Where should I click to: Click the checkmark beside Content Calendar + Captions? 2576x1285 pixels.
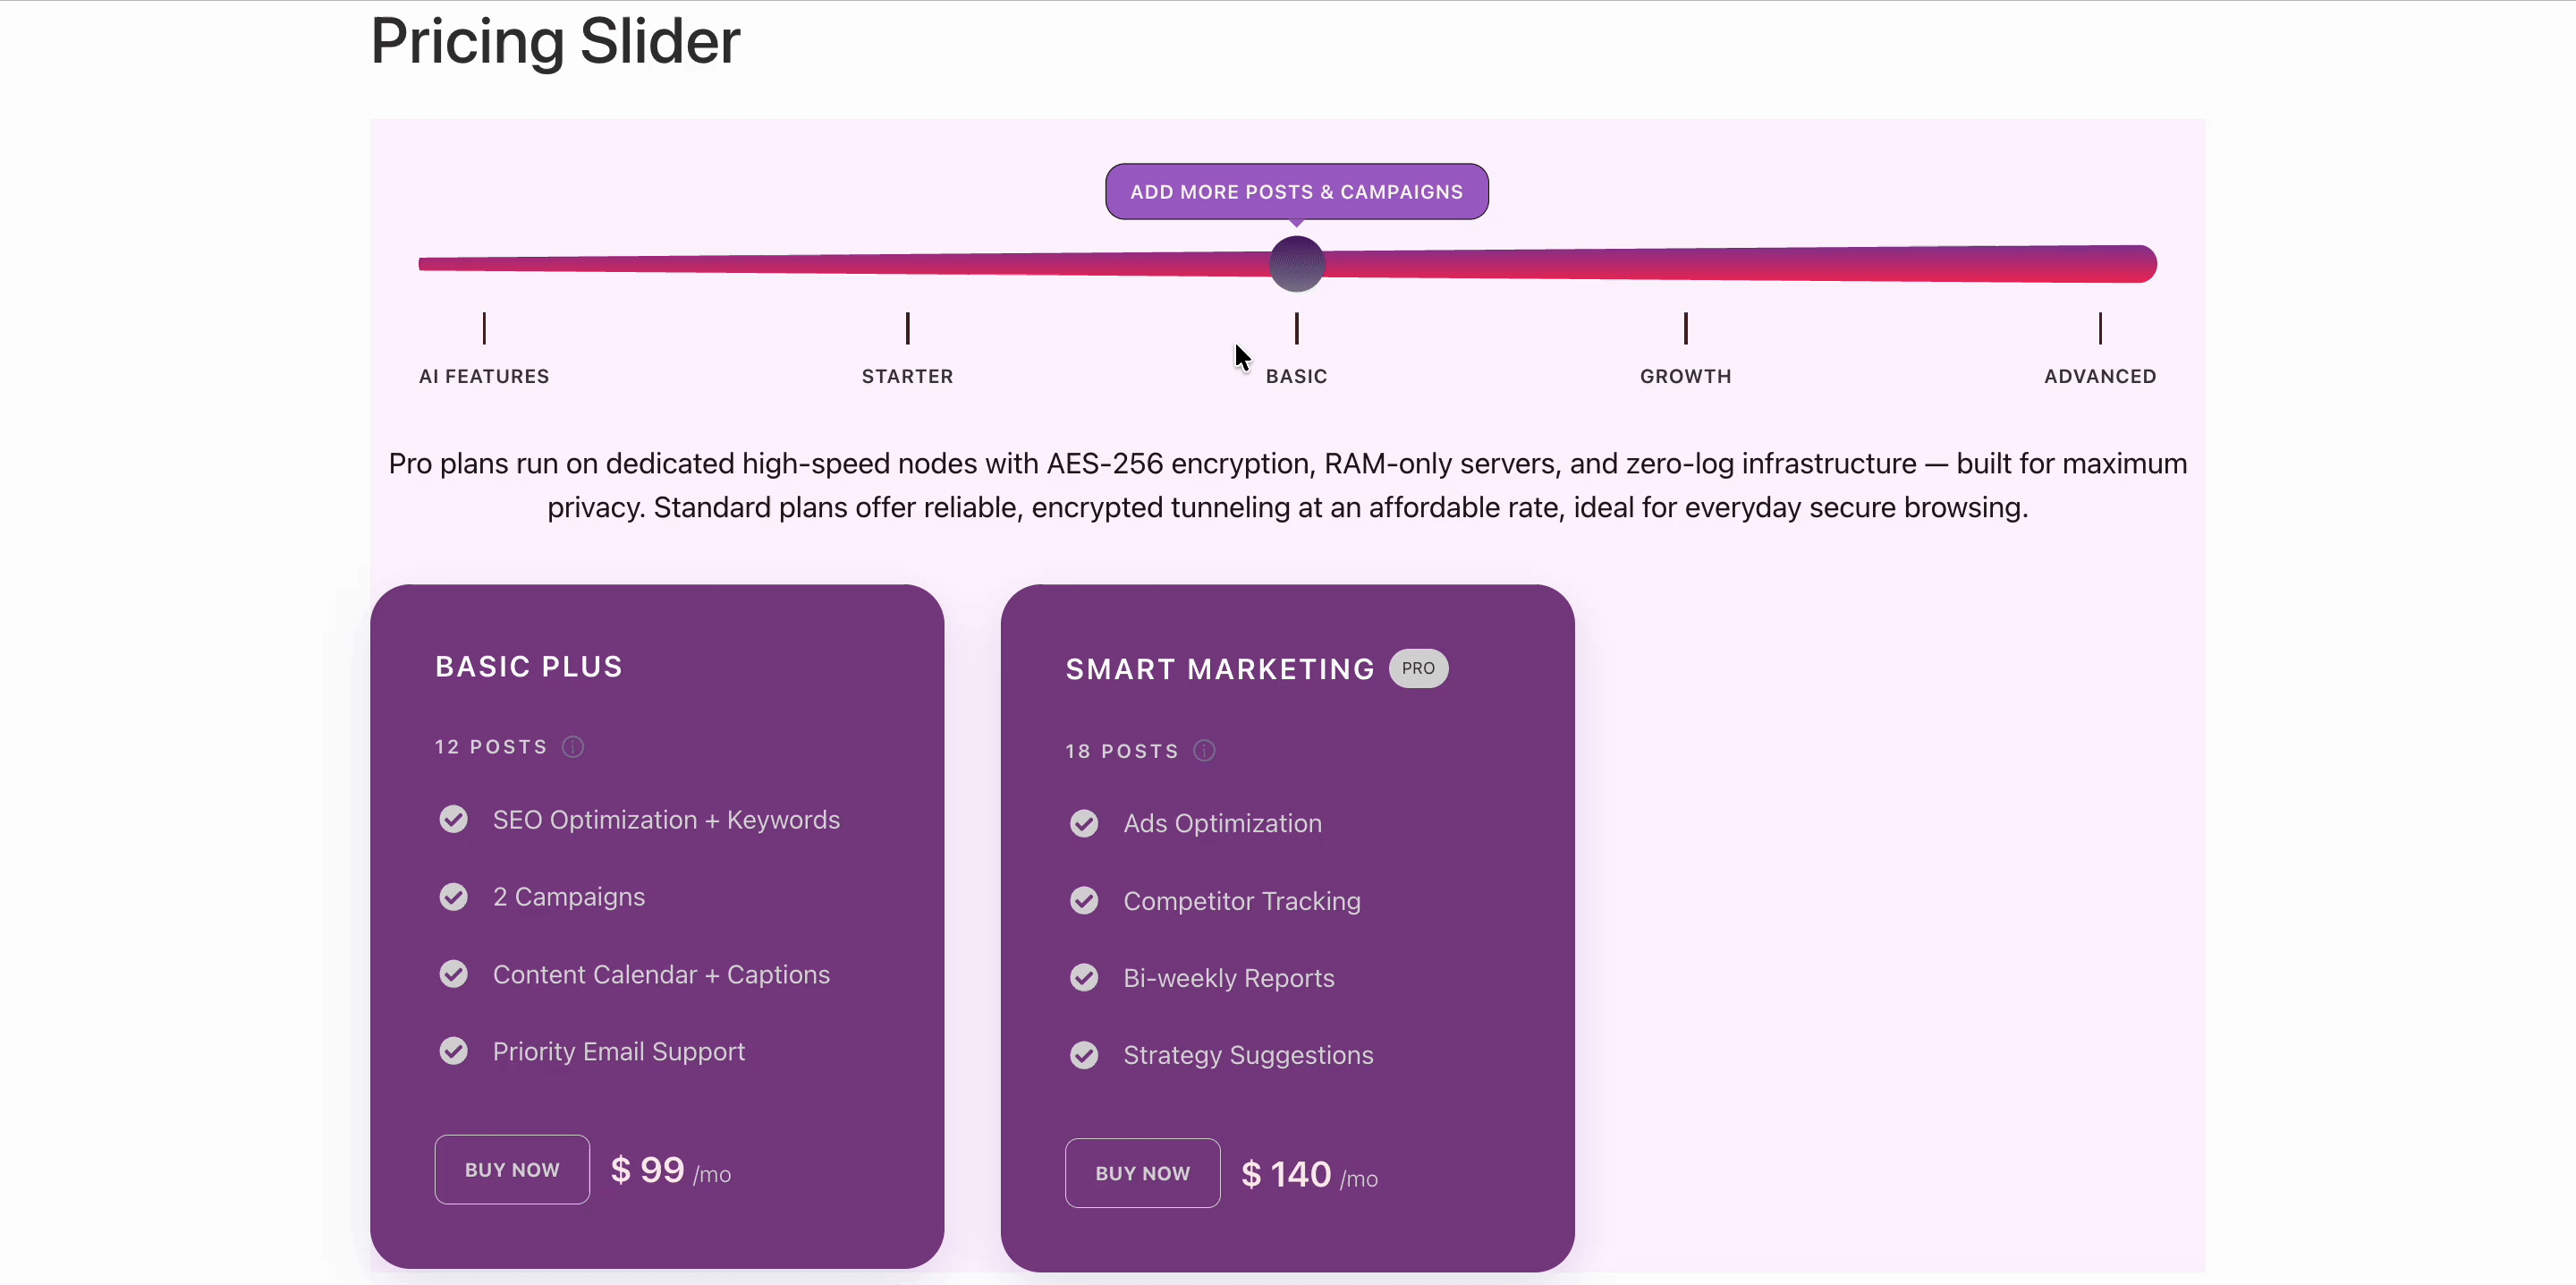click(x=453, y=974)
